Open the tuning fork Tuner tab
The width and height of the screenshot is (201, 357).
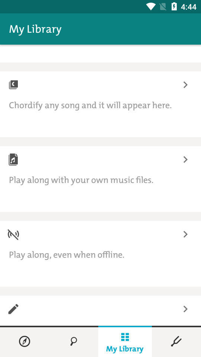[x=176, y=341]
